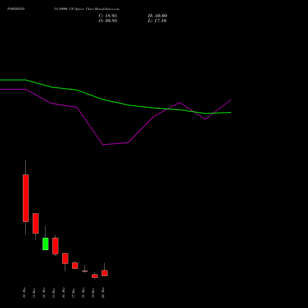This screenshot has height=308, width=308.
Task: Click the 19 Mar date axis label
Action: point(93,293)
